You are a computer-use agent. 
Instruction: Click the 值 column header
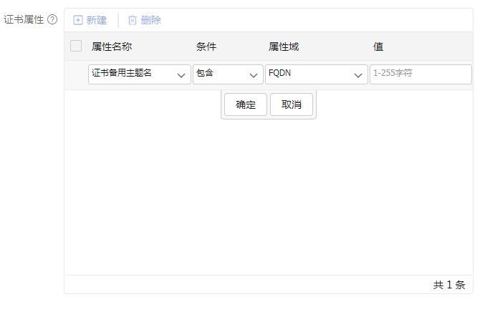(x=378, y=47)
